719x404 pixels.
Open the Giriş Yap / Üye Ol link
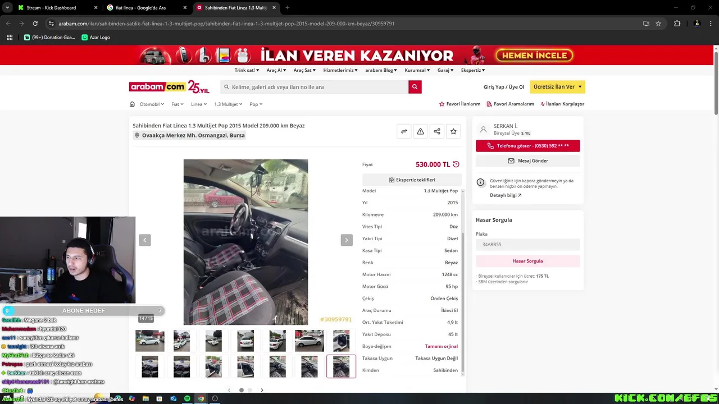(504, 87)
